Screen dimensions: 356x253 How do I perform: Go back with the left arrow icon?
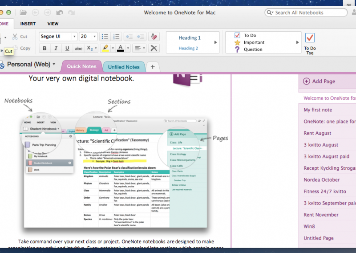(36, 12)
